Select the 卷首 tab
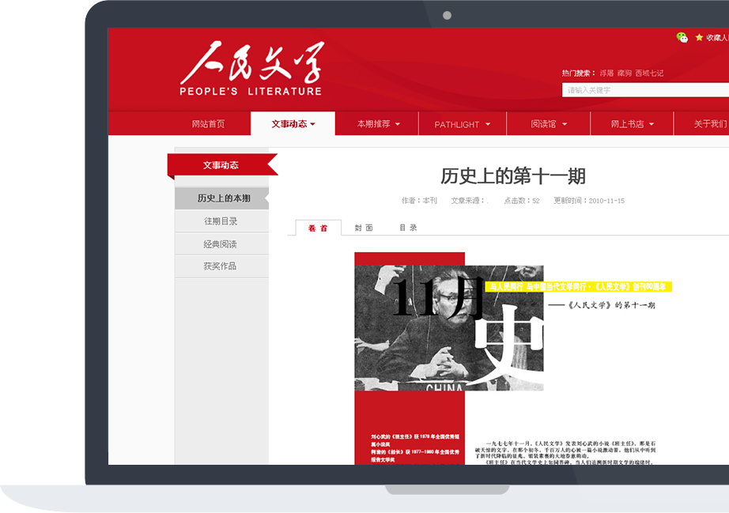Image resolution: width=729 pixels, height=513 pixels. point(317,227)
